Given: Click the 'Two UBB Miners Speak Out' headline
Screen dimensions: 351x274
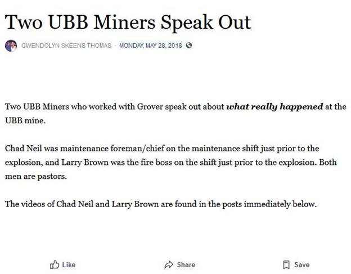Looking at the screenshot, I should coord(128,21).
